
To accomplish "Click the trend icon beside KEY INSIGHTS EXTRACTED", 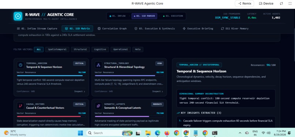I will (x=178, y=113).
